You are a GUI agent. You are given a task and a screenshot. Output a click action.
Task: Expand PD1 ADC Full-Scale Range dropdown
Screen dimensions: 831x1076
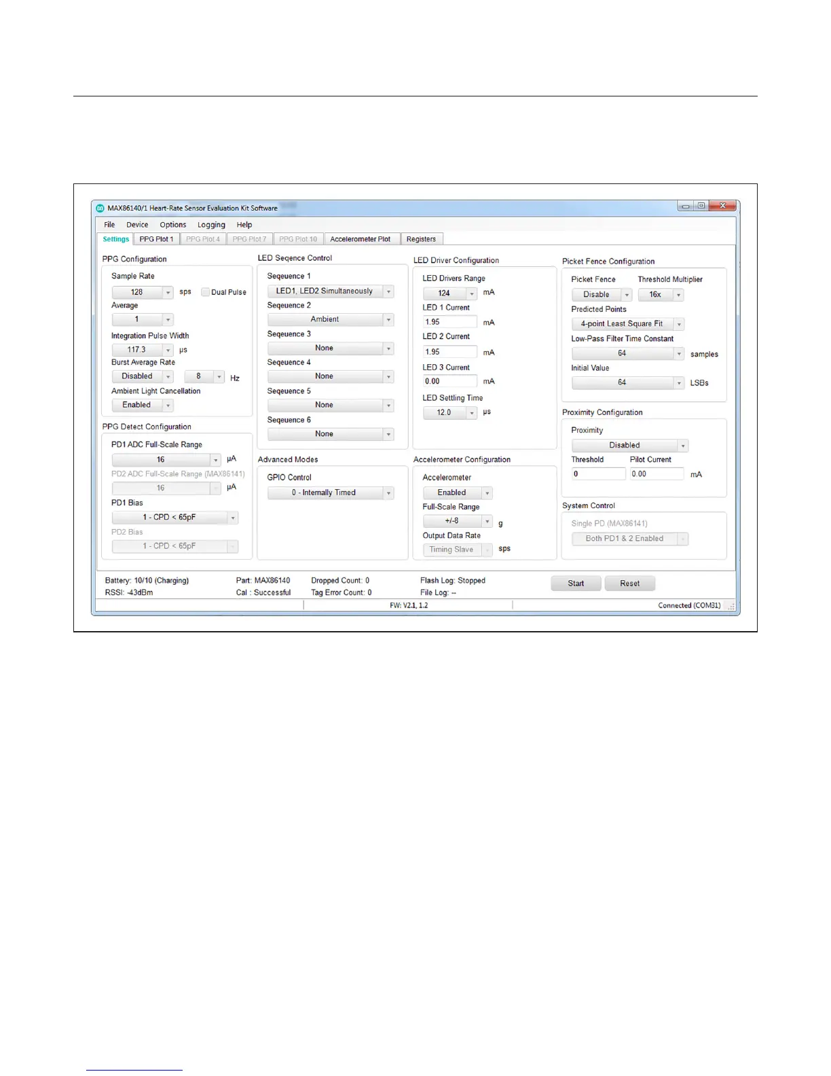coord(166,460)
